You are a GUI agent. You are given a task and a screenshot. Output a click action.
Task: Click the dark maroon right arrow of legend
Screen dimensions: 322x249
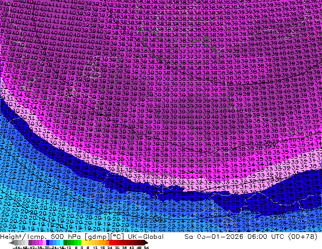(146, 242)
